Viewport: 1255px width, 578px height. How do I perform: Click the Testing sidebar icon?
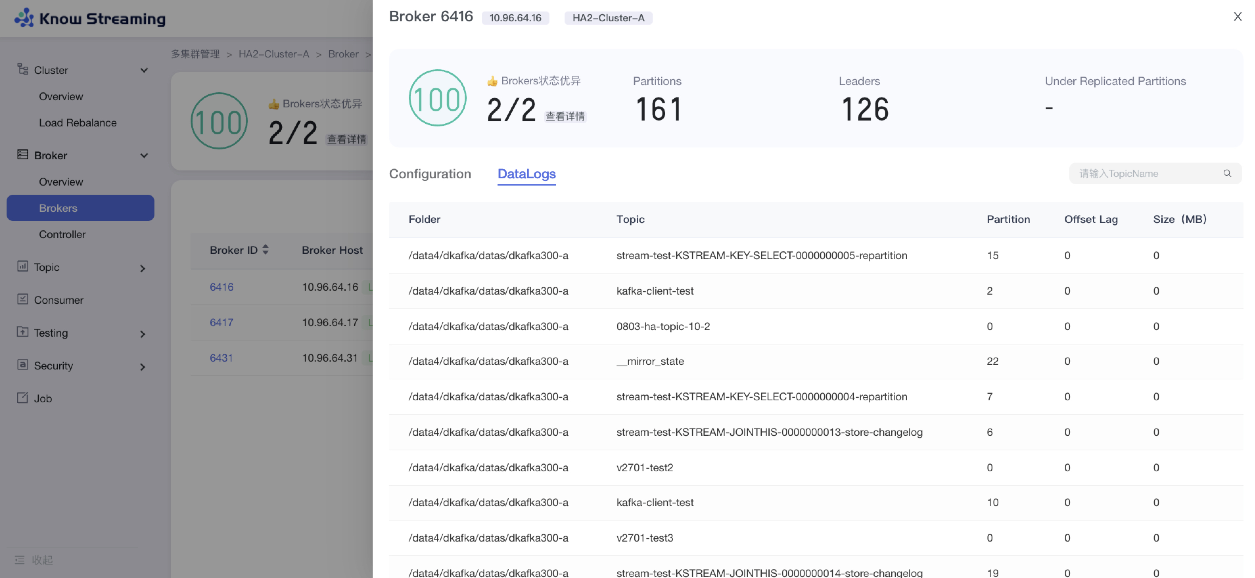pos(22,332)
